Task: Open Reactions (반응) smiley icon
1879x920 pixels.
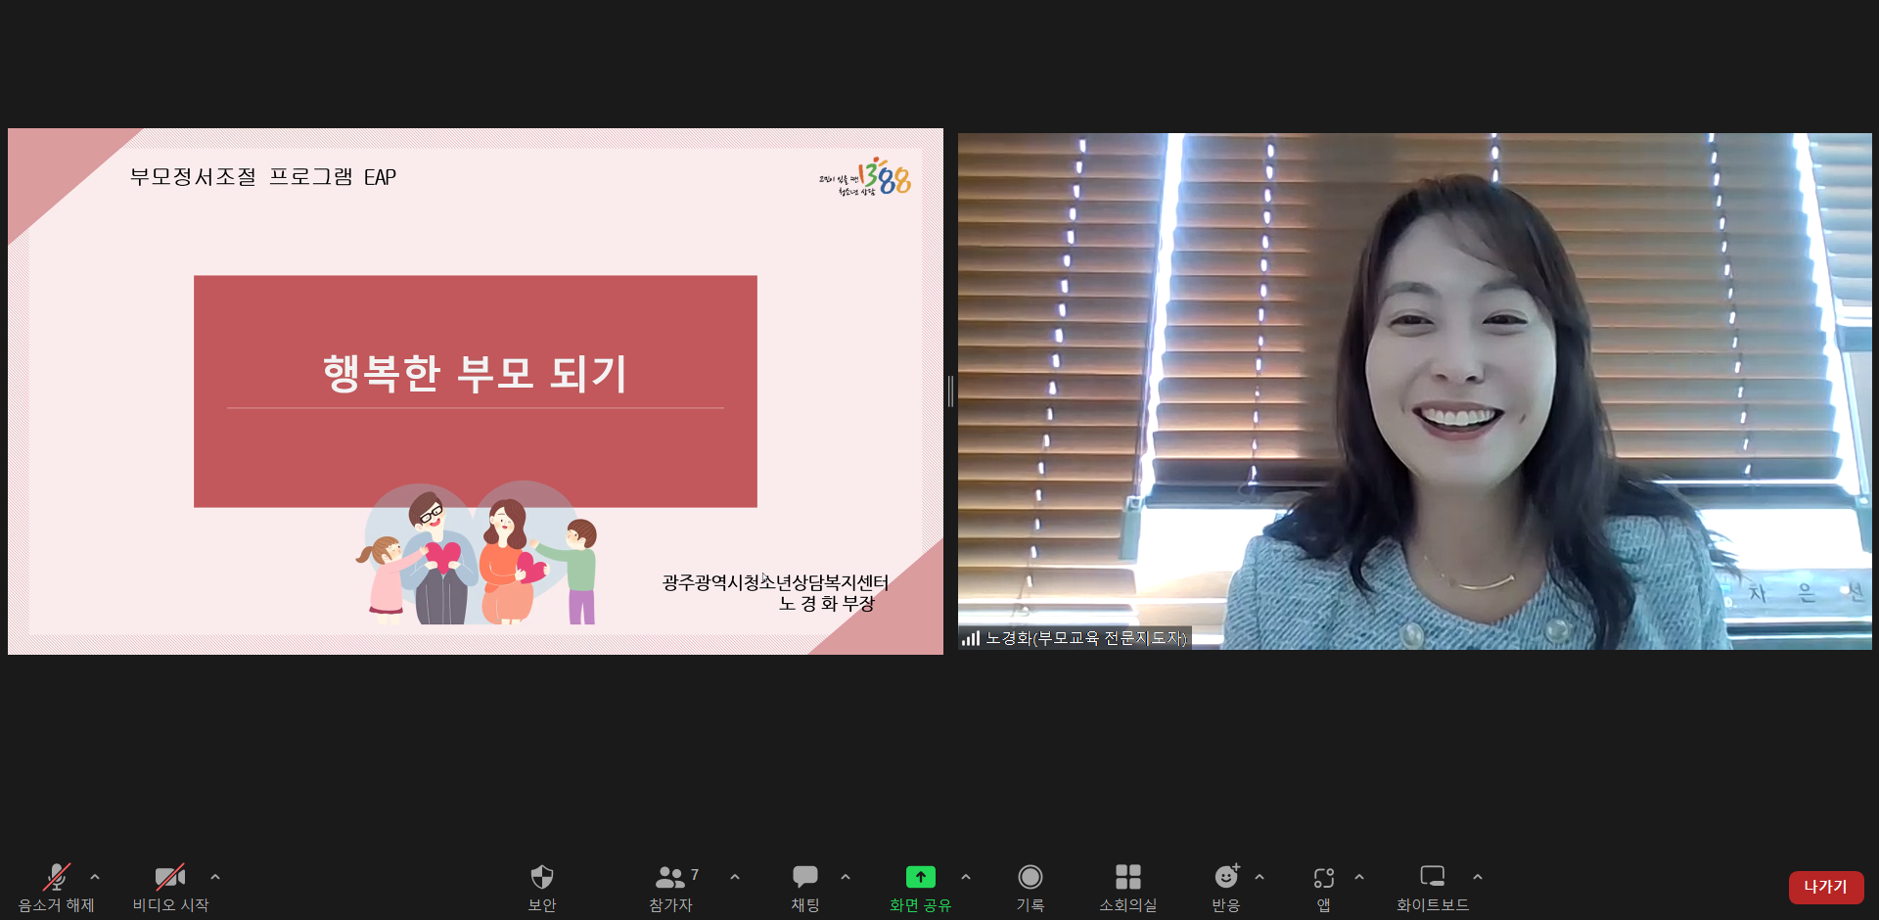Action: click(x=1226, y=878)
